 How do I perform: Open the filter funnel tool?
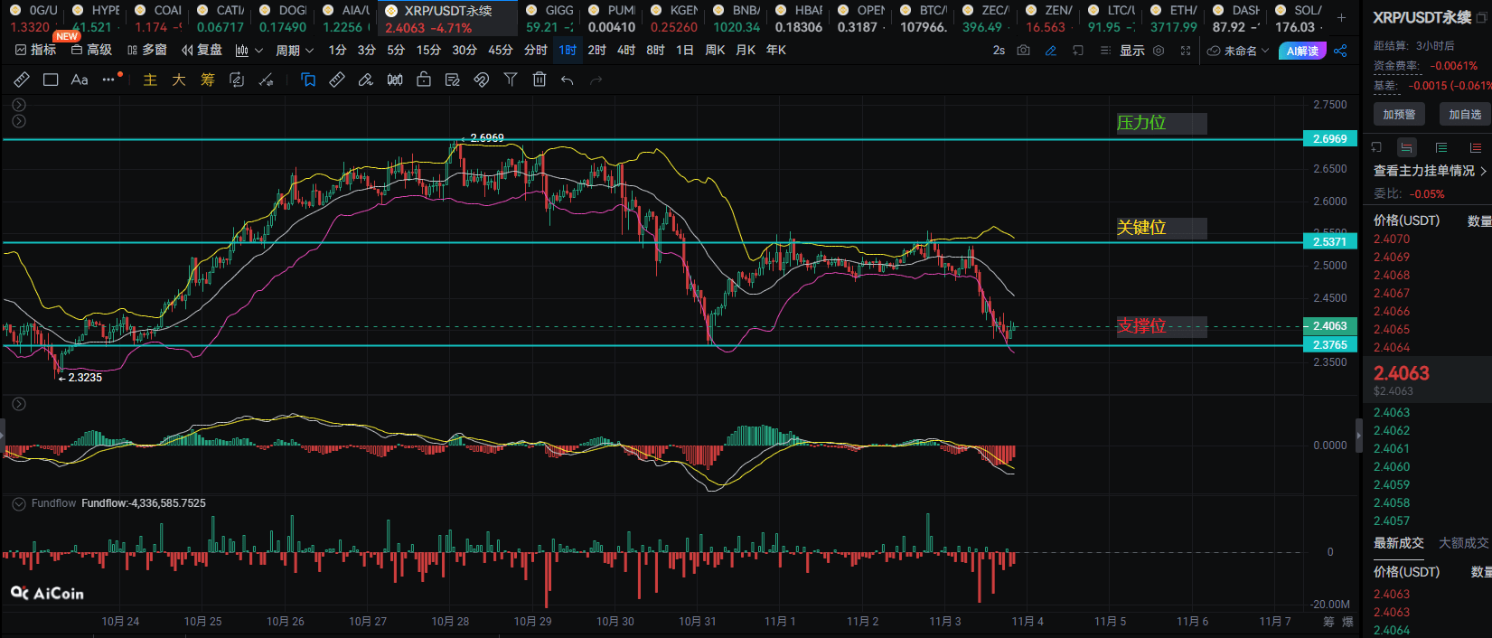[x=511, y=80]
